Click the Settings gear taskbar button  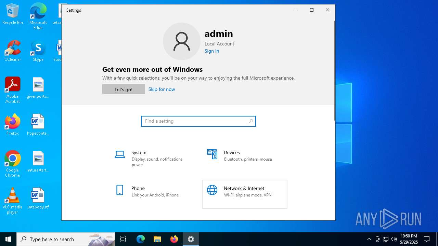click(191, 239)
